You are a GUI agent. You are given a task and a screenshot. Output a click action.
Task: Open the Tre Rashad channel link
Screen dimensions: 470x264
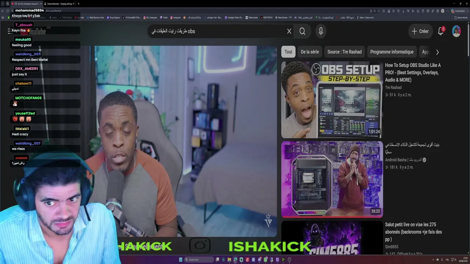pyautogui.click(x=393, y=87)
